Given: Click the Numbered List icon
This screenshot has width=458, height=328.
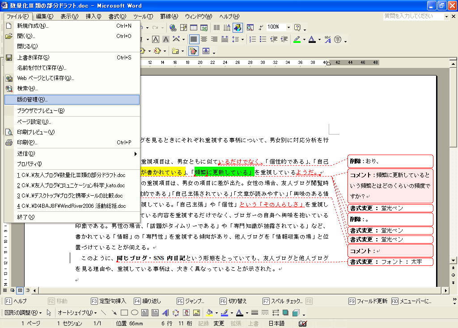Looking at the screenshot, I should coord(253,39).
